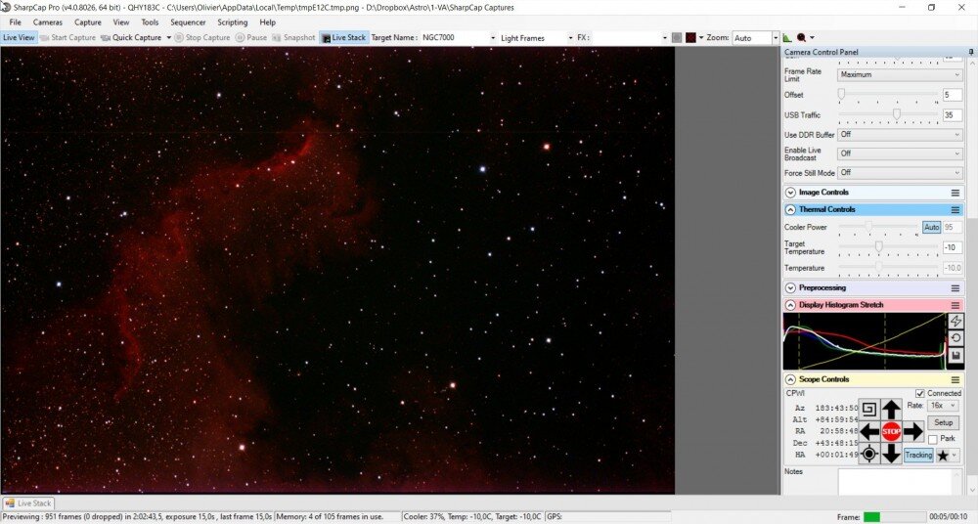
Task: Slew scope right with the right arrow
Action: click(912, 431)
